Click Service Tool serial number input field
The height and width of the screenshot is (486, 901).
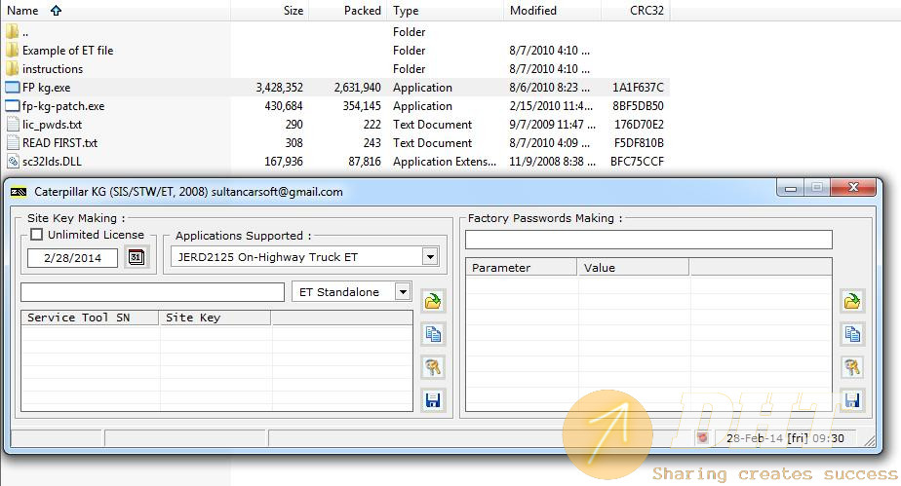[x=152, y=292]
